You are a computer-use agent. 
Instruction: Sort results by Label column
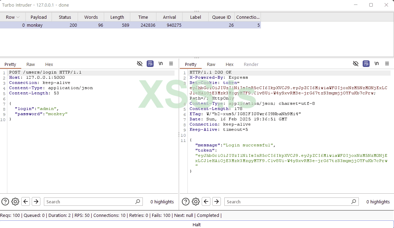click(x=195, y=17)
